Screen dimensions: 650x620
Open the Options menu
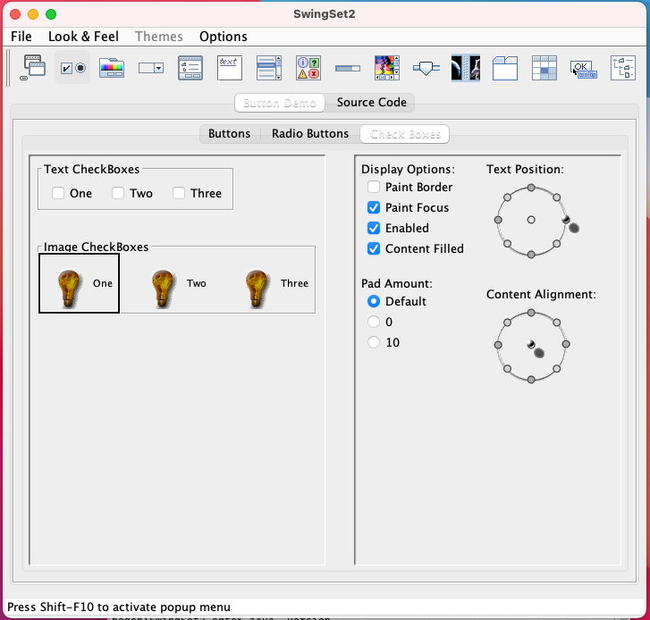[223, 37]
